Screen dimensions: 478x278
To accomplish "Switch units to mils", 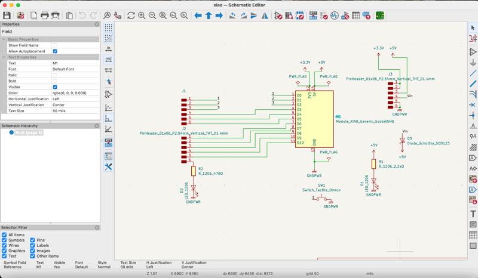I will 109,59.
